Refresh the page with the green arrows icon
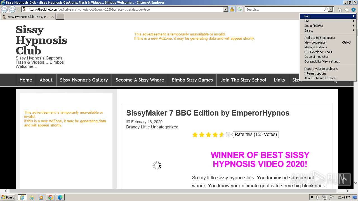This screenshot has height=201, width=358. (240, 9)
